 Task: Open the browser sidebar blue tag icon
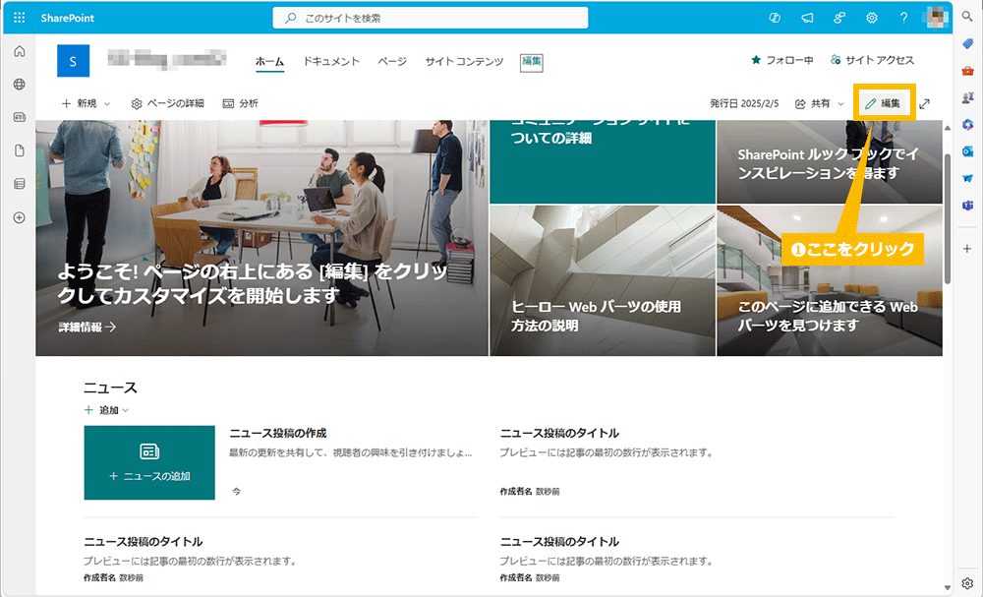(967, 44)
